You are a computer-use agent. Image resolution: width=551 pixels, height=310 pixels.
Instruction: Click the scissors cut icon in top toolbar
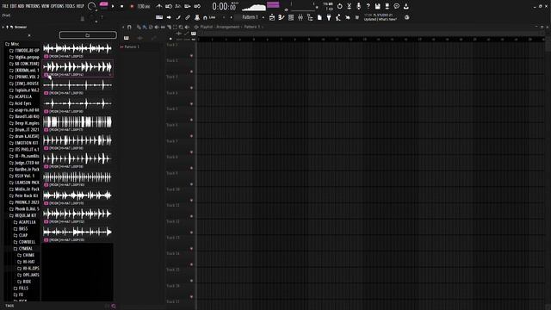point(349,6)
